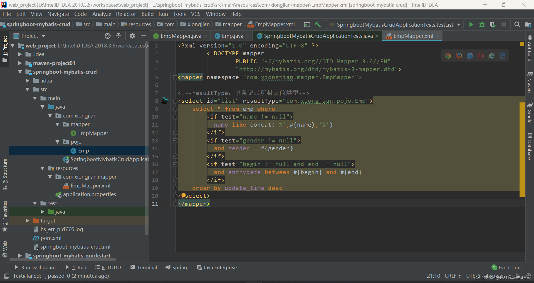Image resolution: width=534 pixels, height=283 pixels.
Task: Open the VCS menu
Action: (x=196, y=14)
